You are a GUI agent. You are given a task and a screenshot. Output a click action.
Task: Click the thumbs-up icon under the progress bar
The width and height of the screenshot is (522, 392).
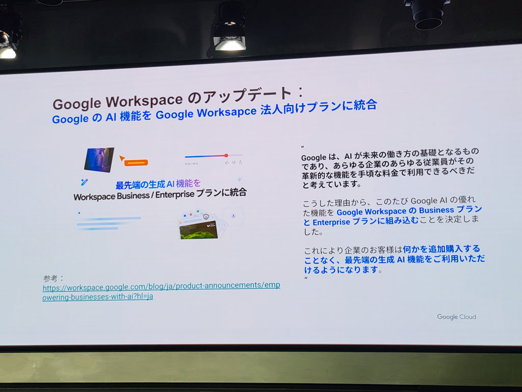pyautogui.click(x=227, y=163)
